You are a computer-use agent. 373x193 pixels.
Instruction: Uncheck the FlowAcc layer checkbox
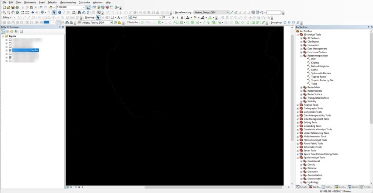coord(10,50)
